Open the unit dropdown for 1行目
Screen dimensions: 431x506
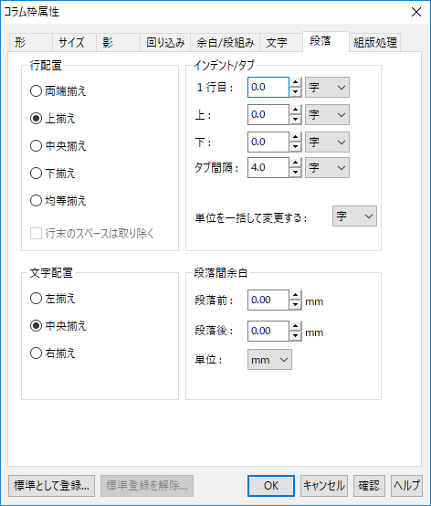click(x=327, y=87)
